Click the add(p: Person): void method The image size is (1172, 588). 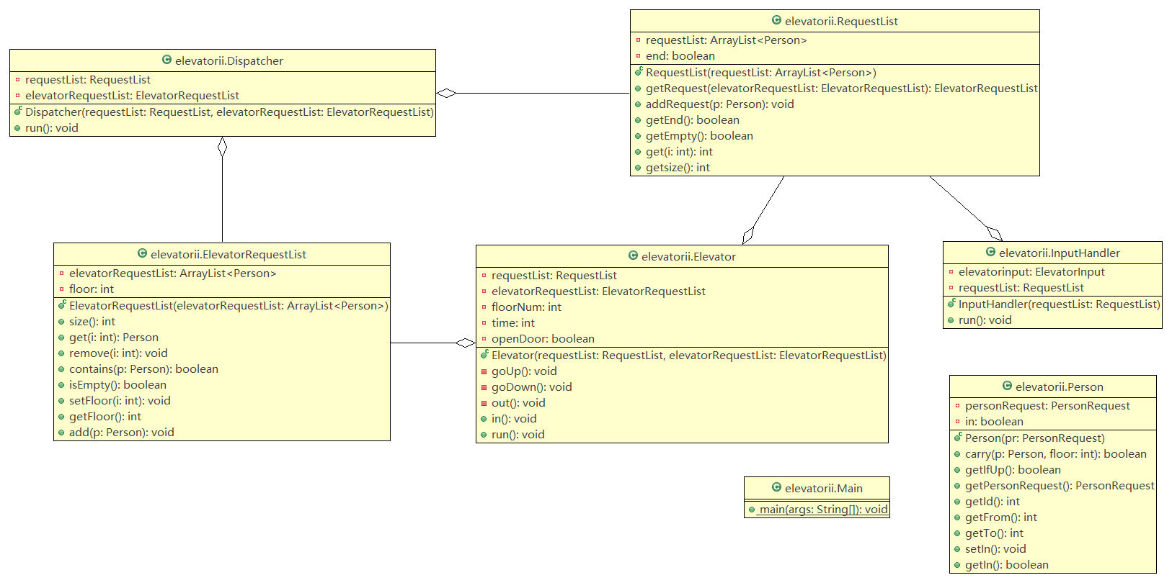pyautogui.click(x=122, y=433)
